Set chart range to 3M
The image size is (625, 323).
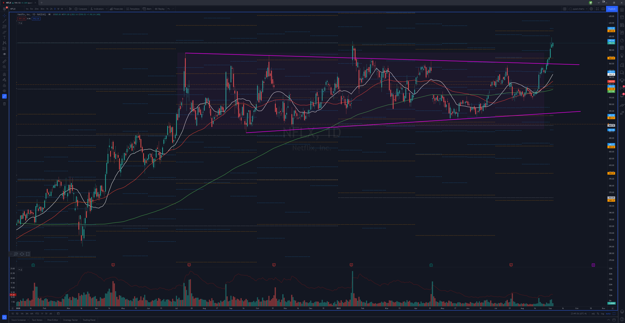click(x=27, y=314)
